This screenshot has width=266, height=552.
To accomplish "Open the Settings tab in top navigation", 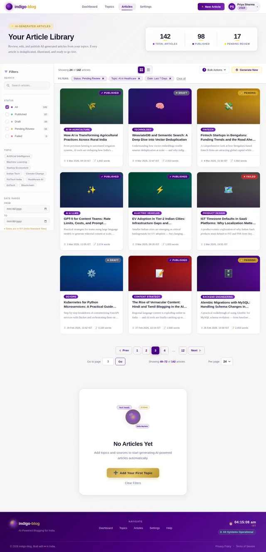I will [145, 7].
